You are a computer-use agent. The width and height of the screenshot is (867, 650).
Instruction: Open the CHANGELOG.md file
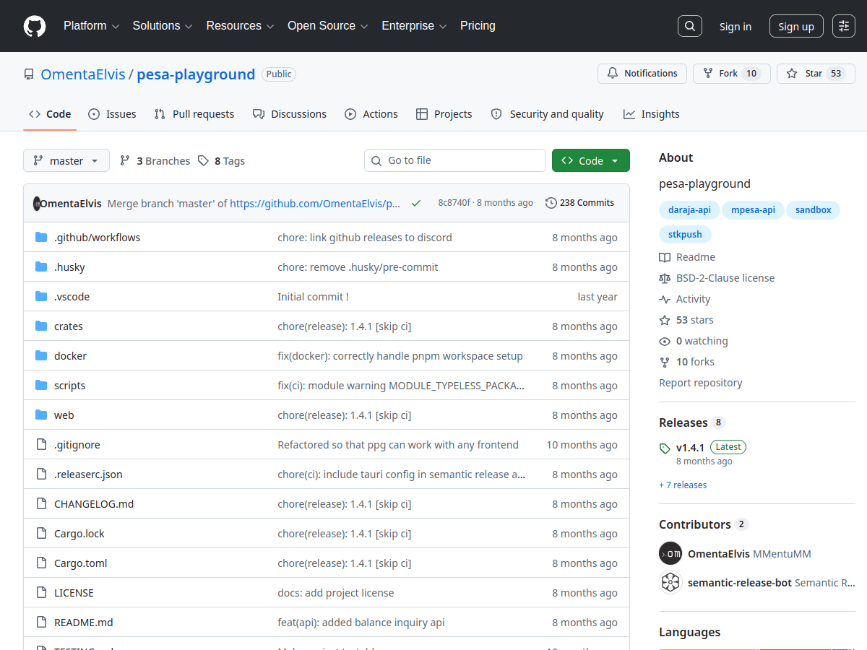tap(94, 504)
